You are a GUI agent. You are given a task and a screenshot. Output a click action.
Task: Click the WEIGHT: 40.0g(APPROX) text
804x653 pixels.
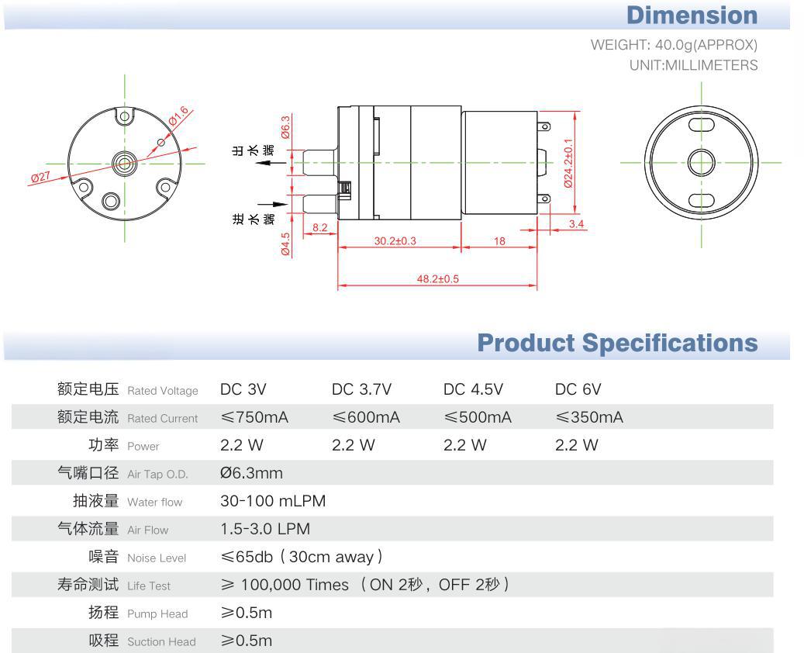click(x=674, y=45)
